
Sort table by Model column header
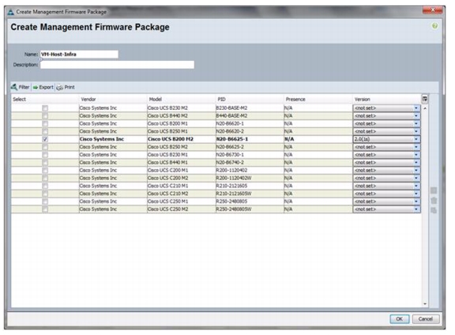182,100
